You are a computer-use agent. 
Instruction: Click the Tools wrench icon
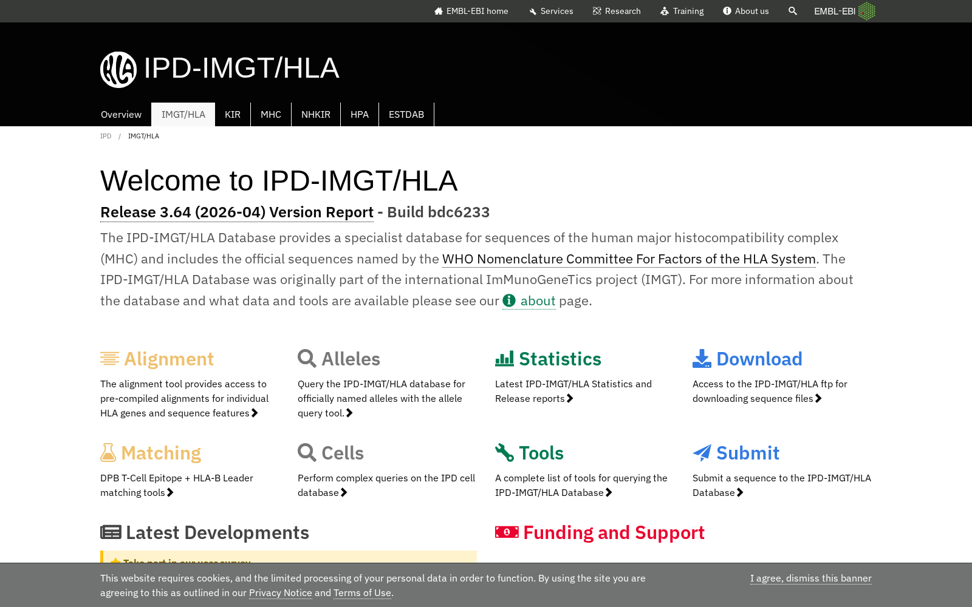[x=505, y=453]
